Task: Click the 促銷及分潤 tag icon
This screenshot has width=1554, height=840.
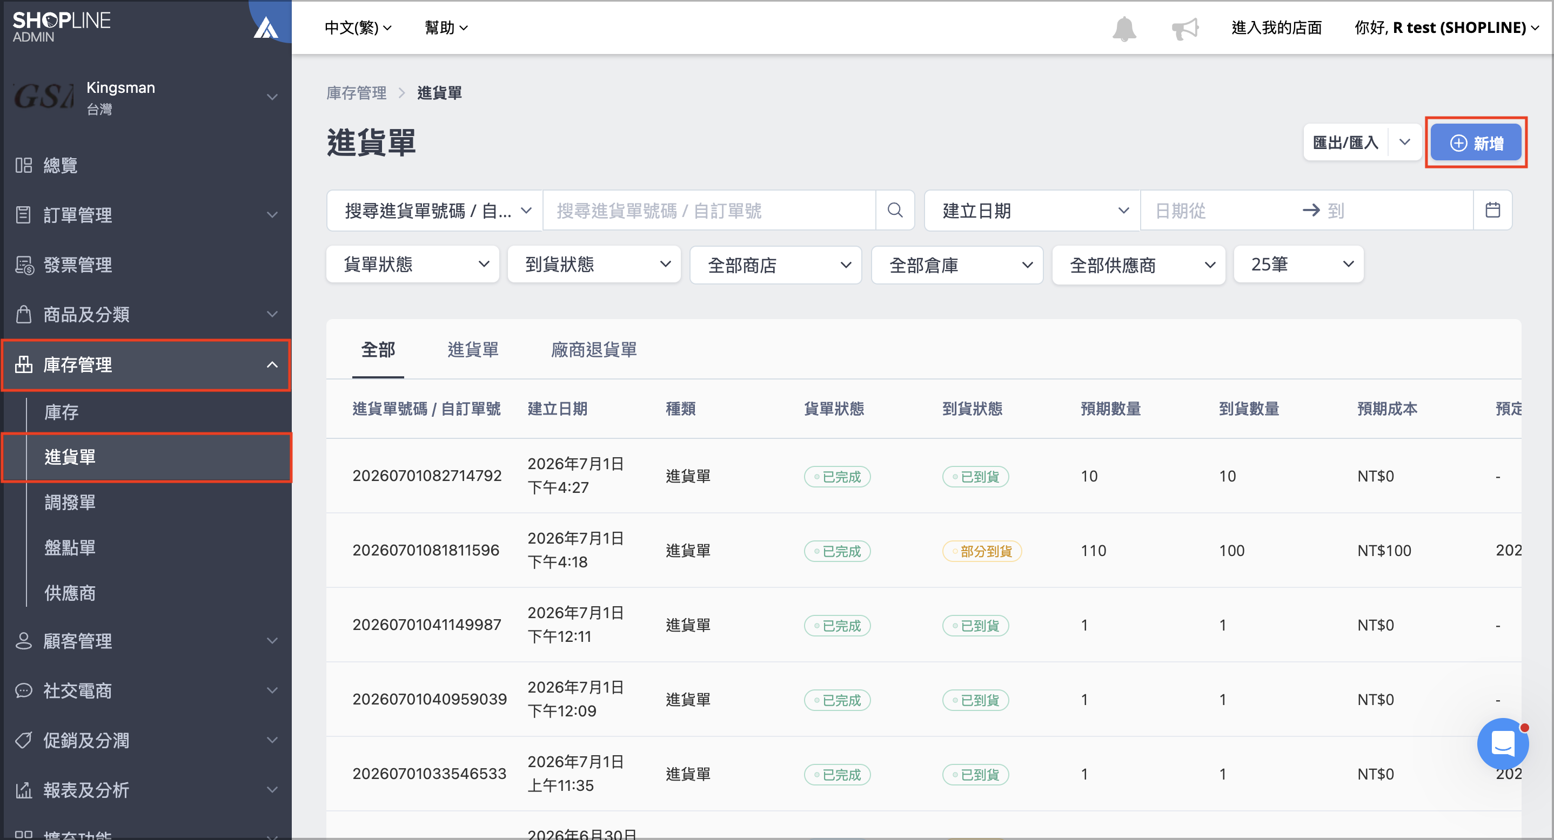Action: [24, 740]
